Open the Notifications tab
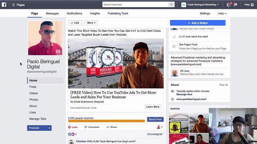The height and width of the screenshot is (144, 257). (x=74, y=14)
